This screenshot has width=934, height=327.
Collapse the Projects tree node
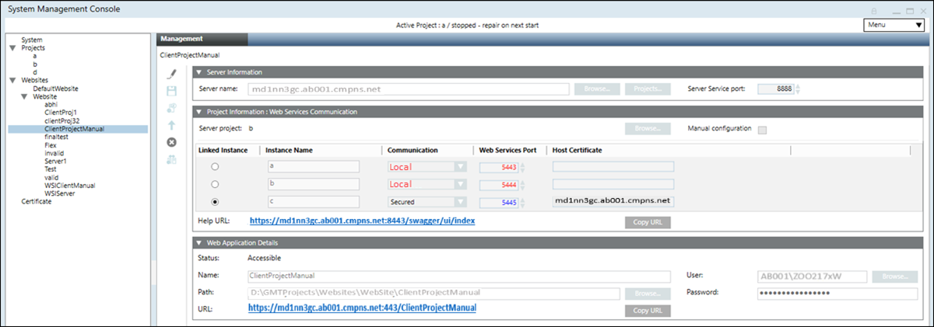[x=12, y=48]
